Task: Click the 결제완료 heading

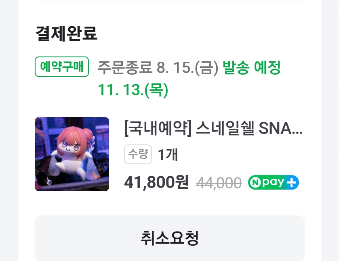Action: coord(66,33)
